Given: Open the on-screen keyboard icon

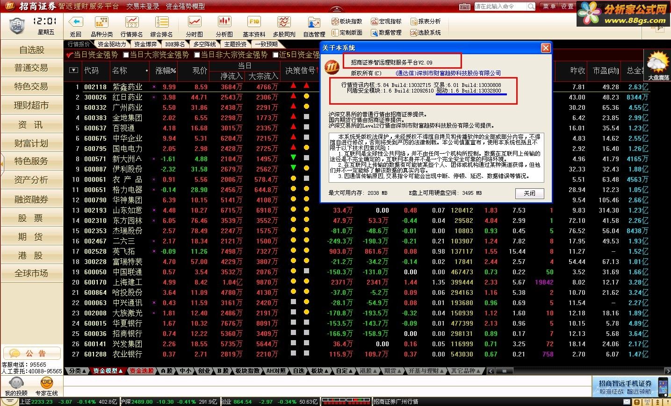Looking at the screenshot, I should pyautogui.click(x=465, y=7).
